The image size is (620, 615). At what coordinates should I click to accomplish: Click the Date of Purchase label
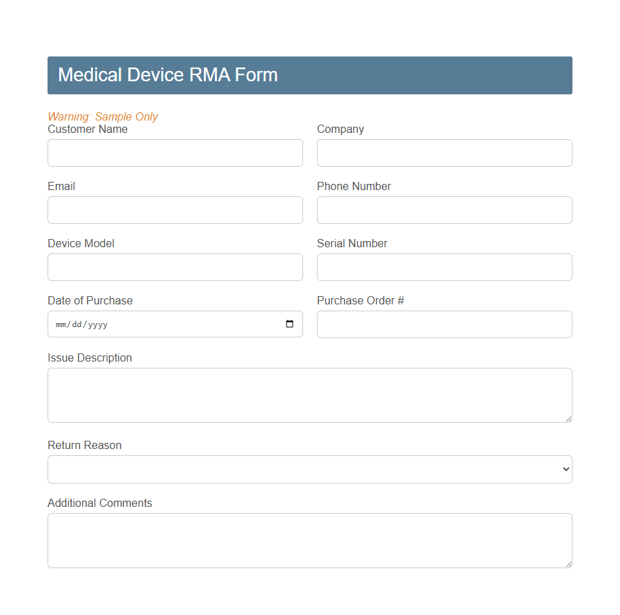90,300
